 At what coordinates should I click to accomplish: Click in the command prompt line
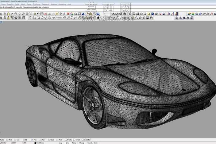coord(108,10)
